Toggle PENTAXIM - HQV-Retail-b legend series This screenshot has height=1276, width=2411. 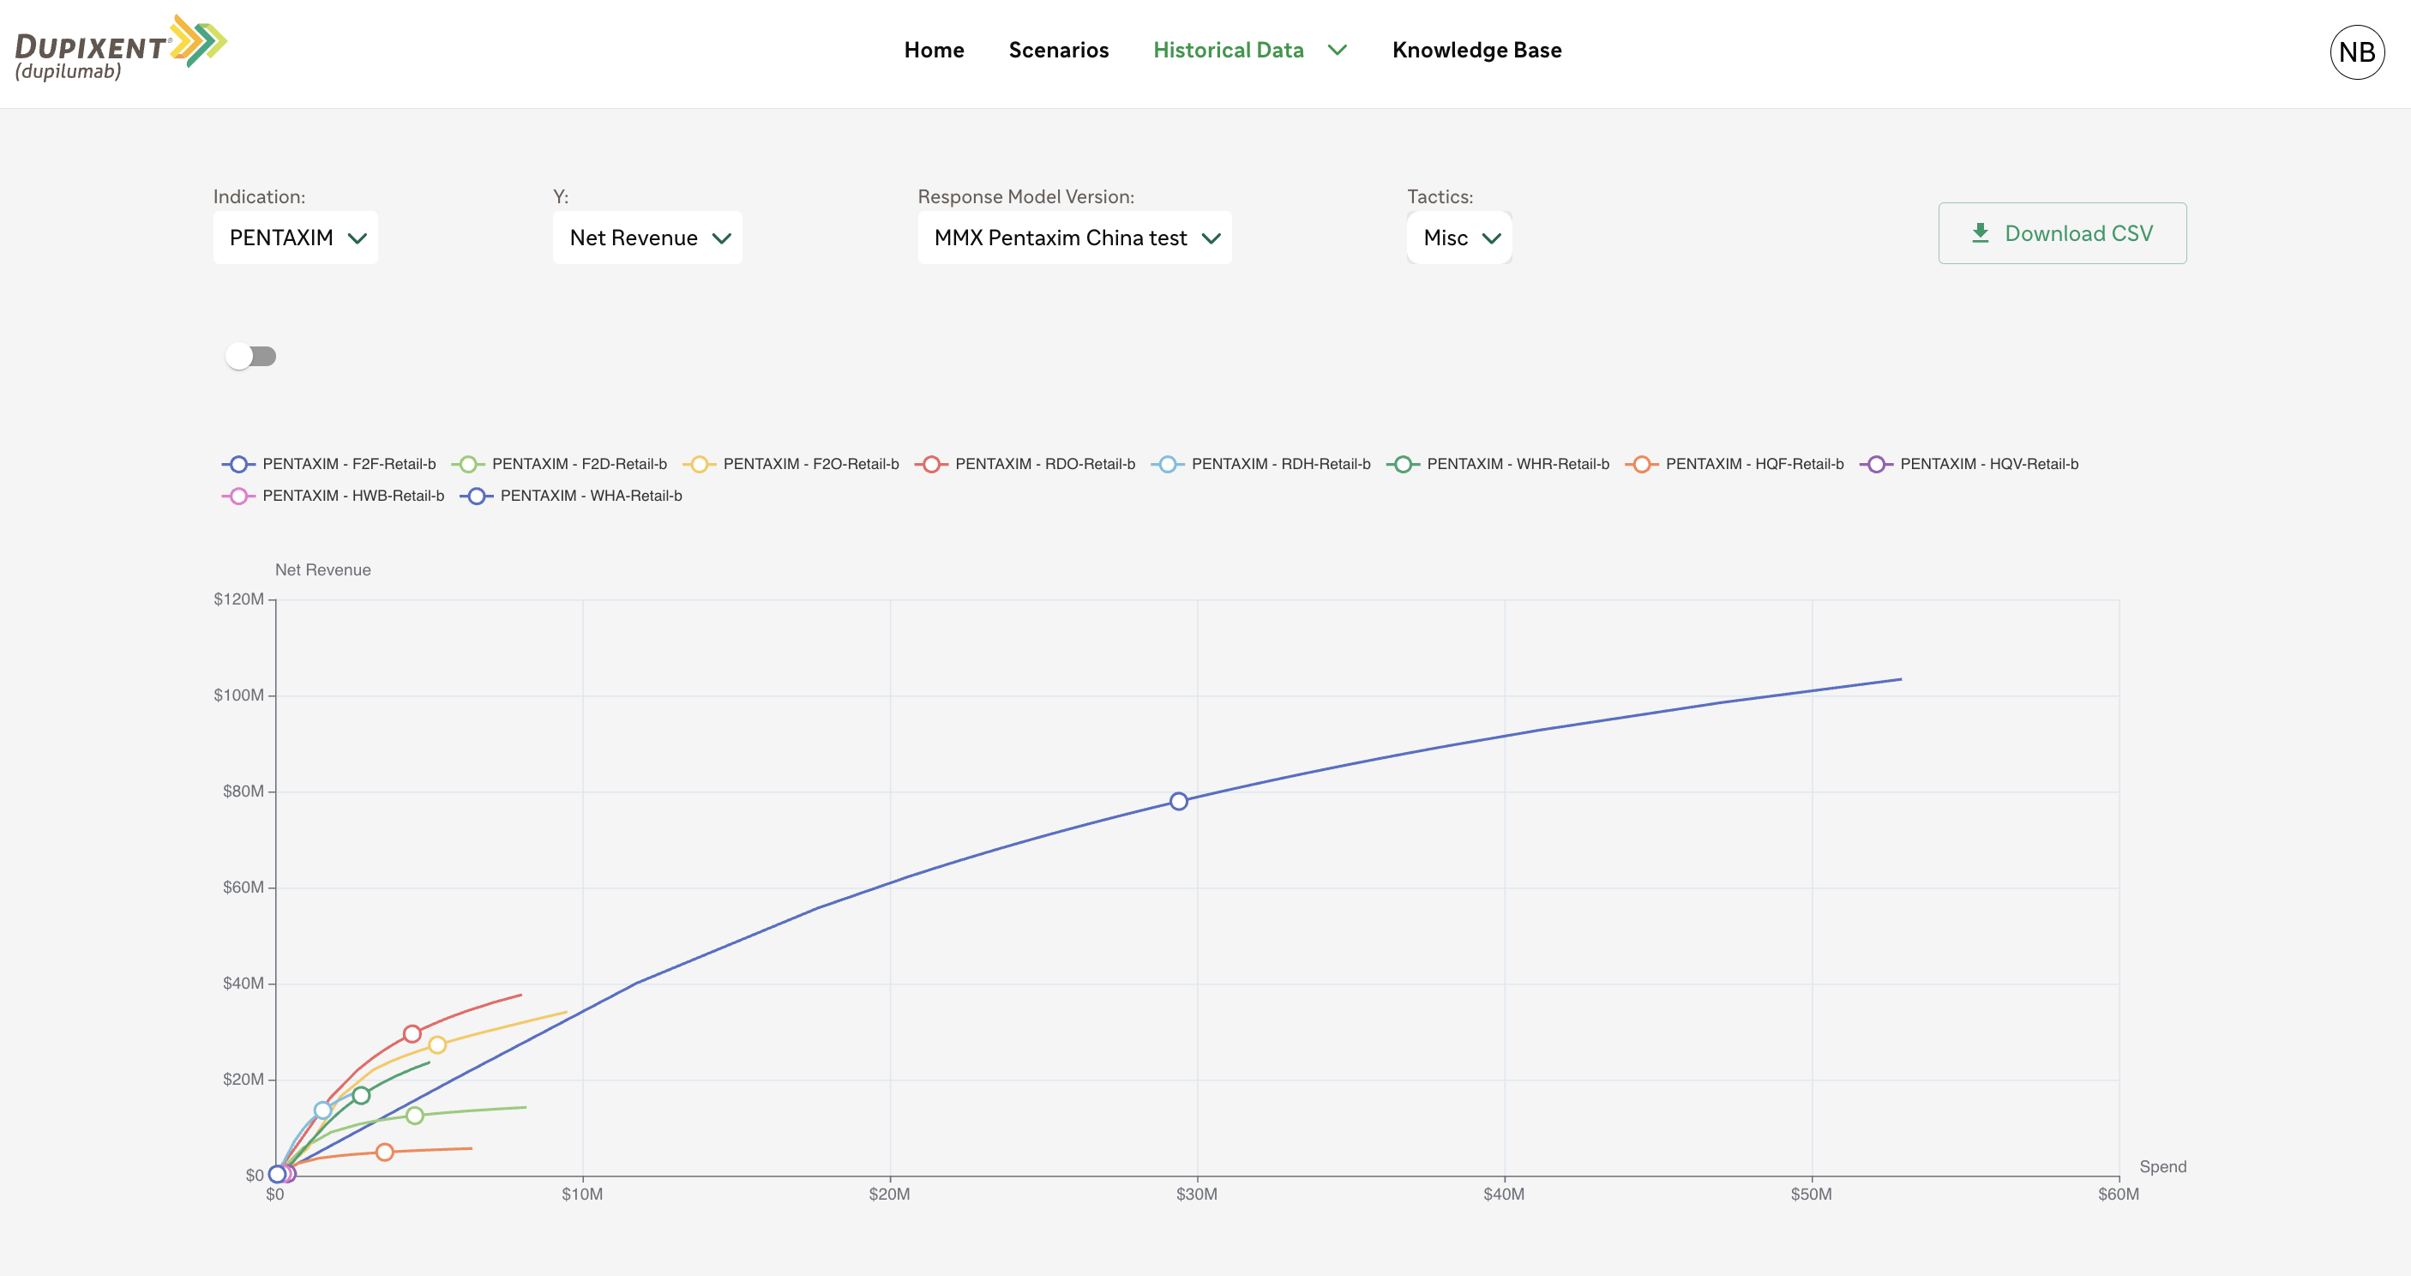pyautogui.click(x=1969, y=464)
